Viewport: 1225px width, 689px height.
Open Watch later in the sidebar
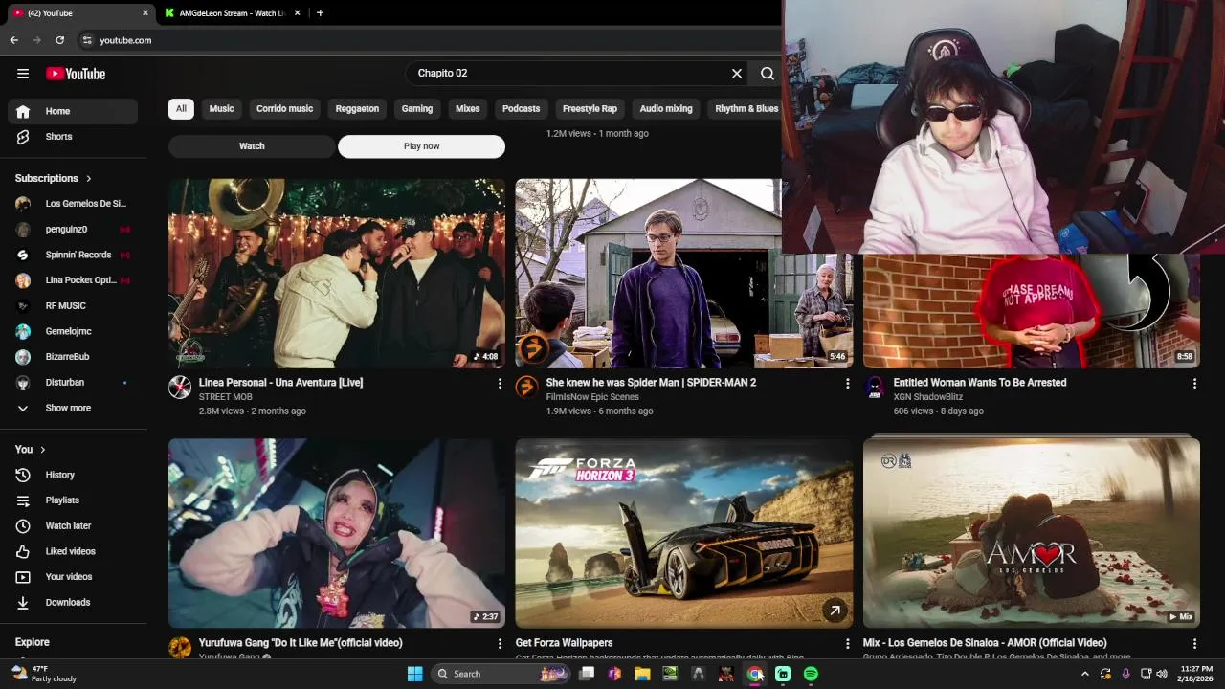[73, 525]
